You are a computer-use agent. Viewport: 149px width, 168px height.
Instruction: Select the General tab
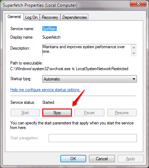(x=14, y=17)
